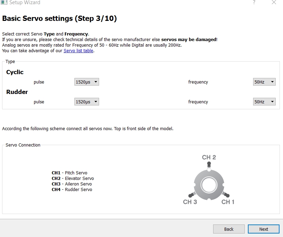Click the Servo Connection group title
The height and width of the screenshot is (237, 283).
click(x=23, y=145)
